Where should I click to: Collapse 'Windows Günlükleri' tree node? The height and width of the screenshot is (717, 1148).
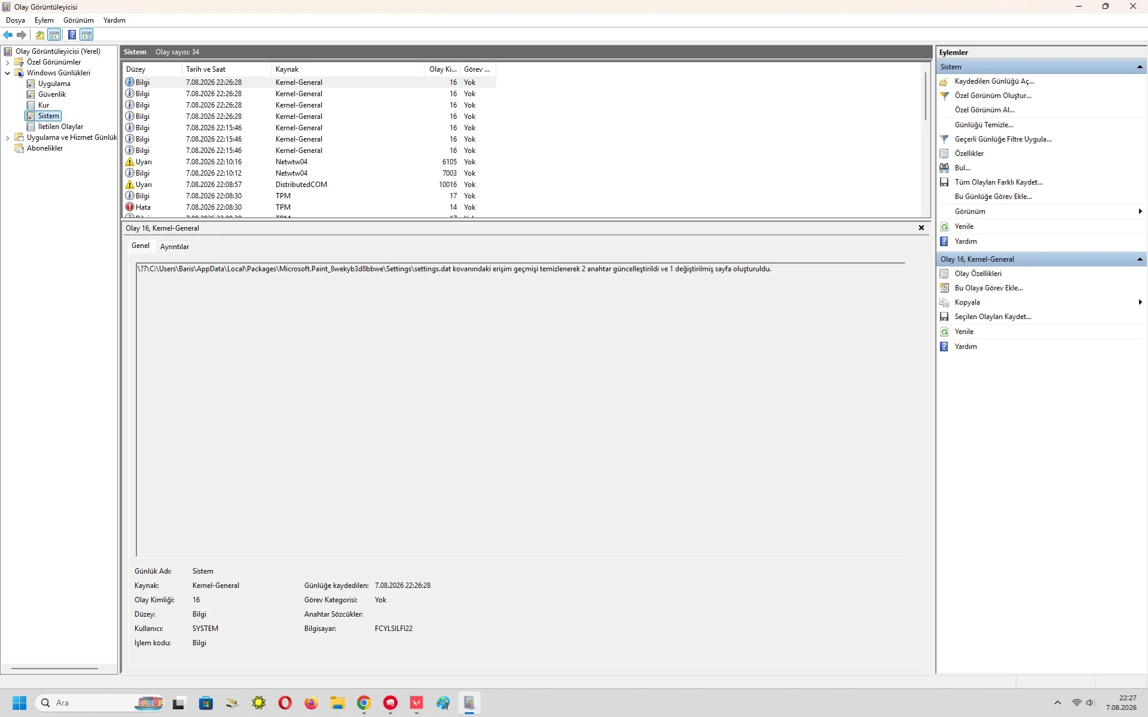pos(7,73)
